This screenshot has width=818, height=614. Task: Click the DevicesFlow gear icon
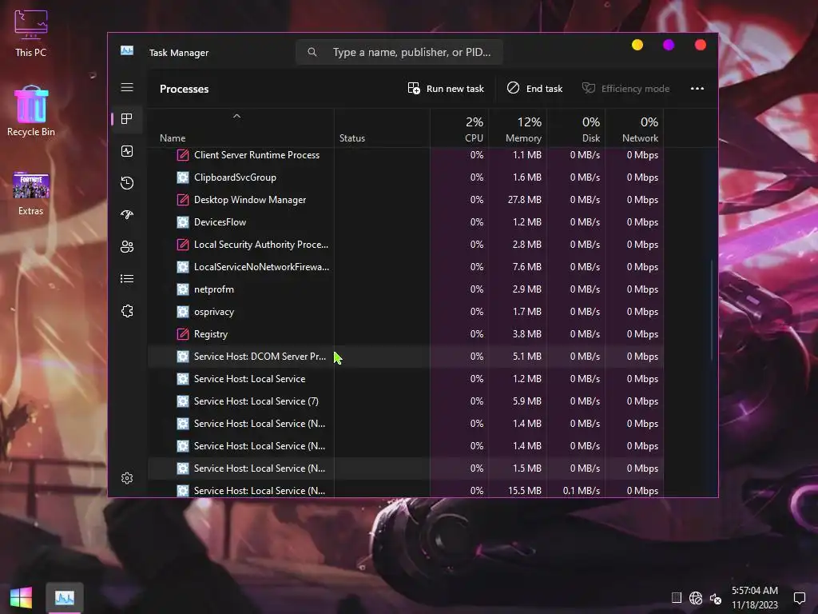click(183, 222)
